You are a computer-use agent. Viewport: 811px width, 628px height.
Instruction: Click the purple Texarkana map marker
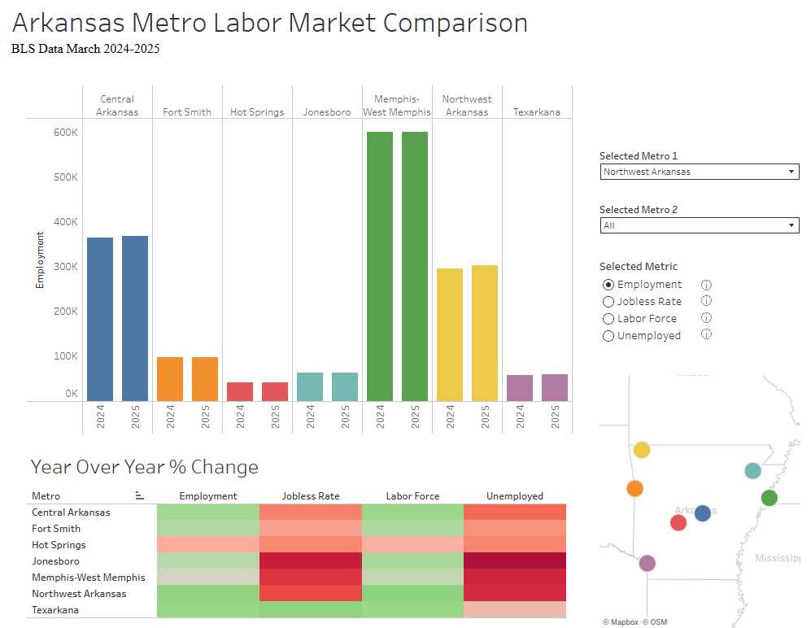click(x=647, y=563)
